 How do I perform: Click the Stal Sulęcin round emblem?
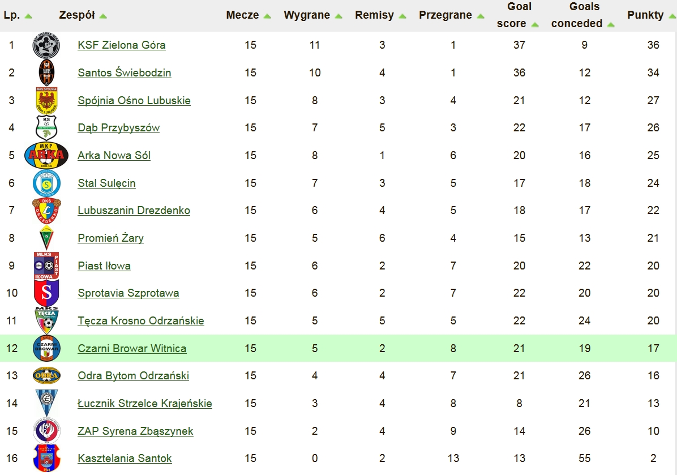click(46, 183)
